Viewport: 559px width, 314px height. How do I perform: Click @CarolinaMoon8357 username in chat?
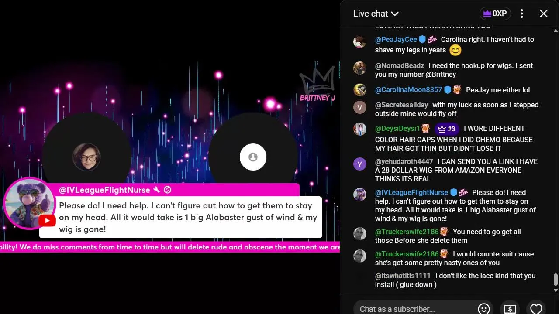[x=408, y=90]
